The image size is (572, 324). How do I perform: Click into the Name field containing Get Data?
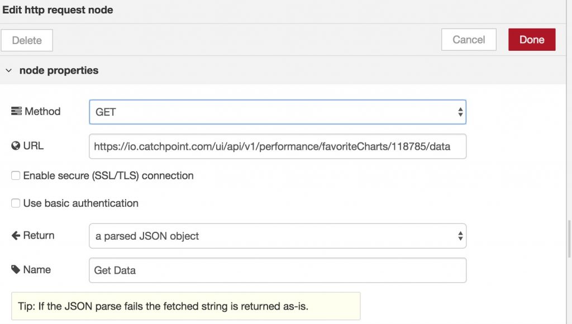[x=278, y=270]
